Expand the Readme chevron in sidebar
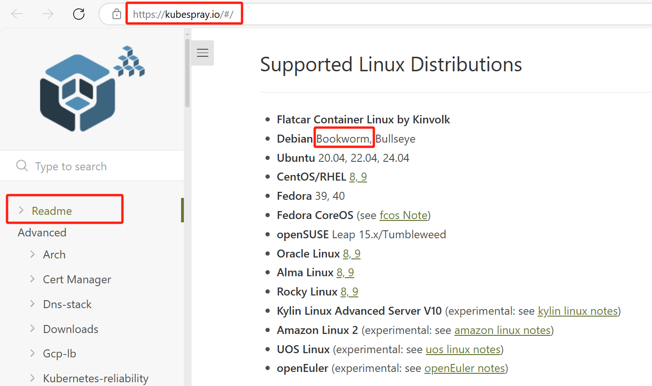Screen dimensions: 652x386 coord(21,211)
